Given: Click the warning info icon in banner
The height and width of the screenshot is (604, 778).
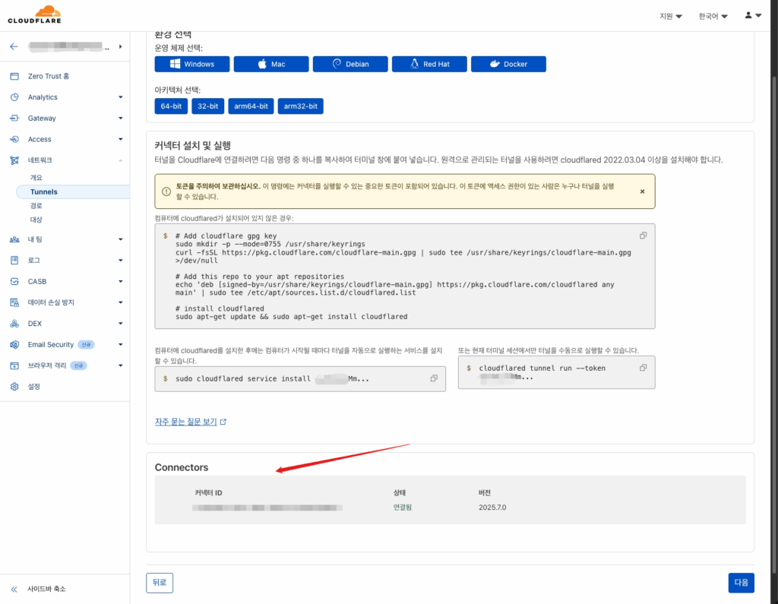Looking at the screenshot, I should point(166,191).
